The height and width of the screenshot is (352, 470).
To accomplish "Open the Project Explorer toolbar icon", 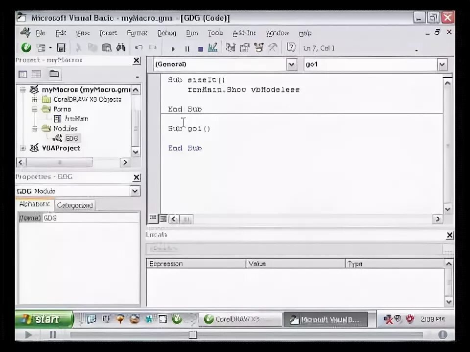I will (231, 47).
